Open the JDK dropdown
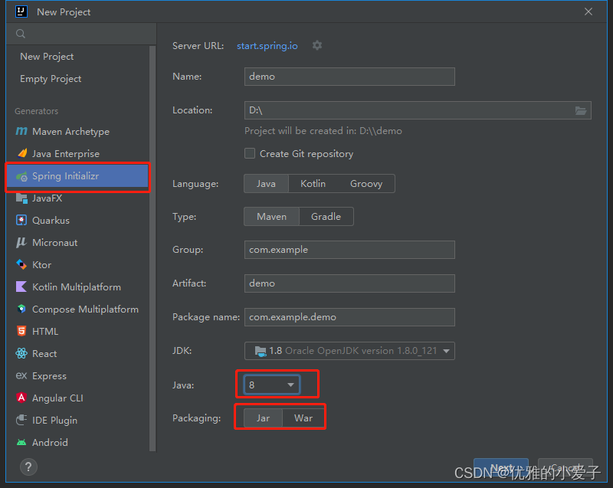Image resolution: width=613 pixels, height=488 pixels. 349,351
